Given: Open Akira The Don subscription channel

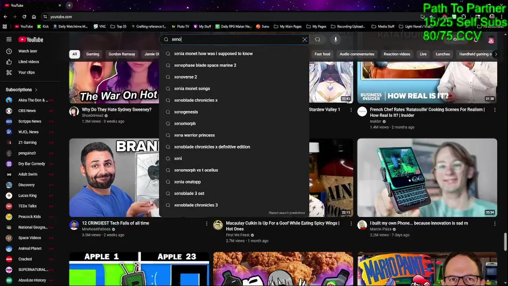Looking at the screenshot, I should [x=30, y=100].
